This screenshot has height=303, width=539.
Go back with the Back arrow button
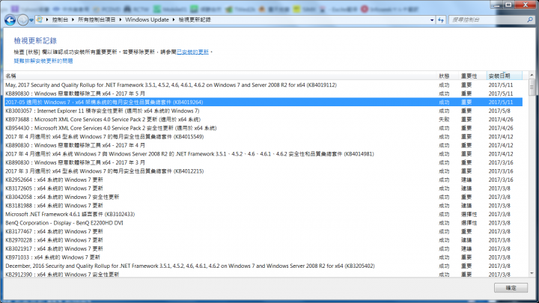coord(10,20)
